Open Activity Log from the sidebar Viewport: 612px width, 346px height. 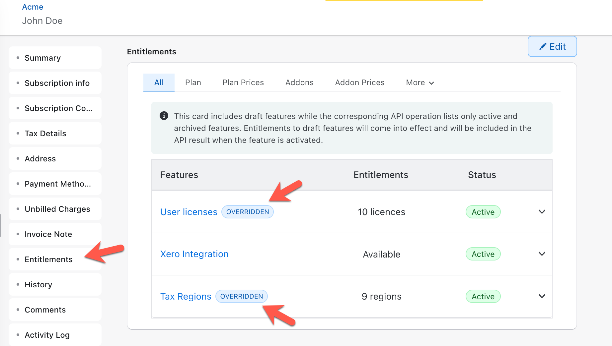(47, 335)
